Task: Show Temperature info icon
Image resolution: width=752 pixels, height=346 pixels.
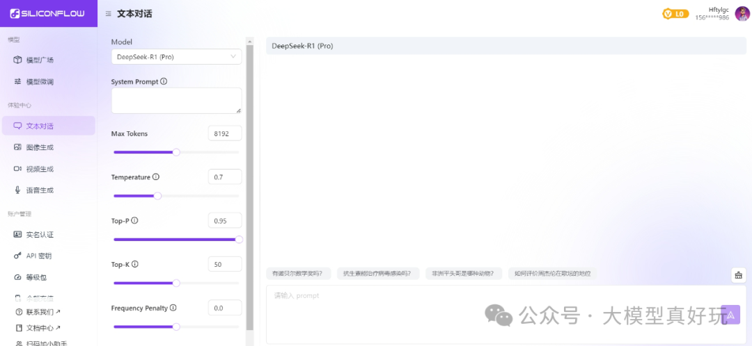Action: [x=156, y=176]
